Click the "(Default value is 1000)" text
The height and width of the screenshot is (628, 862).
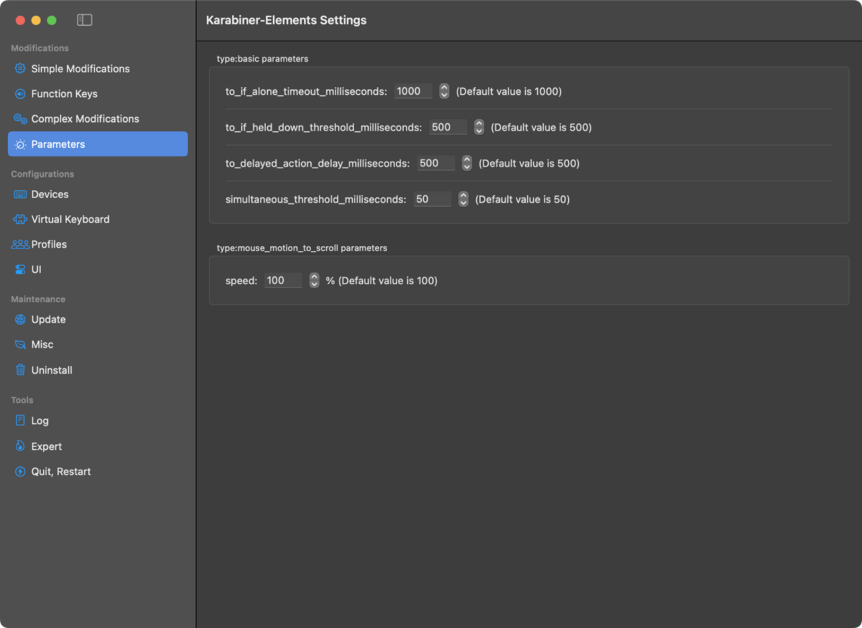point(509,91)
